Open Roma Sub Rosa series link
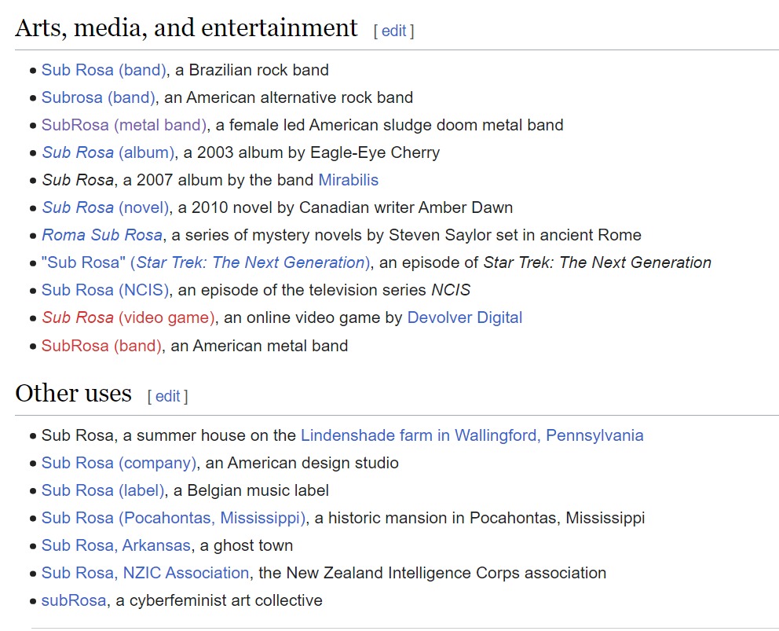The image size is (779, 631). click(x=102, y=235)
